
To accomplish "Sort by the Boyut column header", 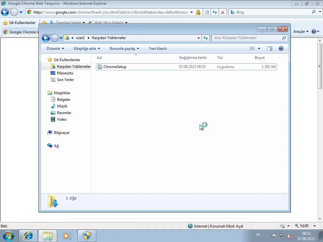I will [265, 58].
